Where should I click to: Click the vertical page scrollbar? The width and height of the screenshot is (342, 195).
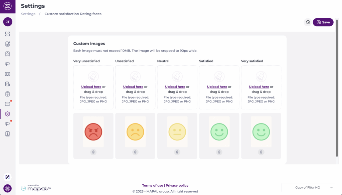(337, 88)
